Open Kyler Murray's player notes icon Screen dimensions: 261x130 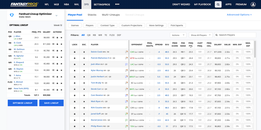(x=126, y=70)
